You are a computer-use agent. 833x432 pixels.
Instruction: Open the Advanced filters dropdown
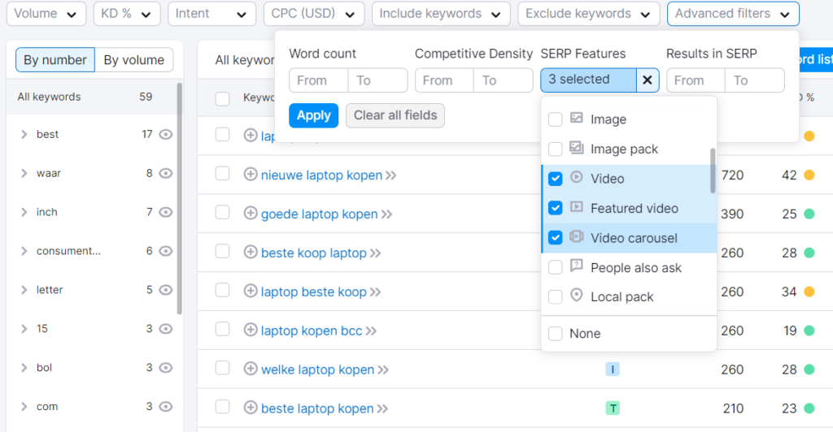click(732, 14)
